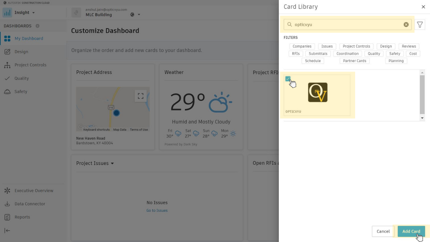This screenshot has height=242, width=430.
Task: Click the card list scrollbar down arrow
Action: 422,118
